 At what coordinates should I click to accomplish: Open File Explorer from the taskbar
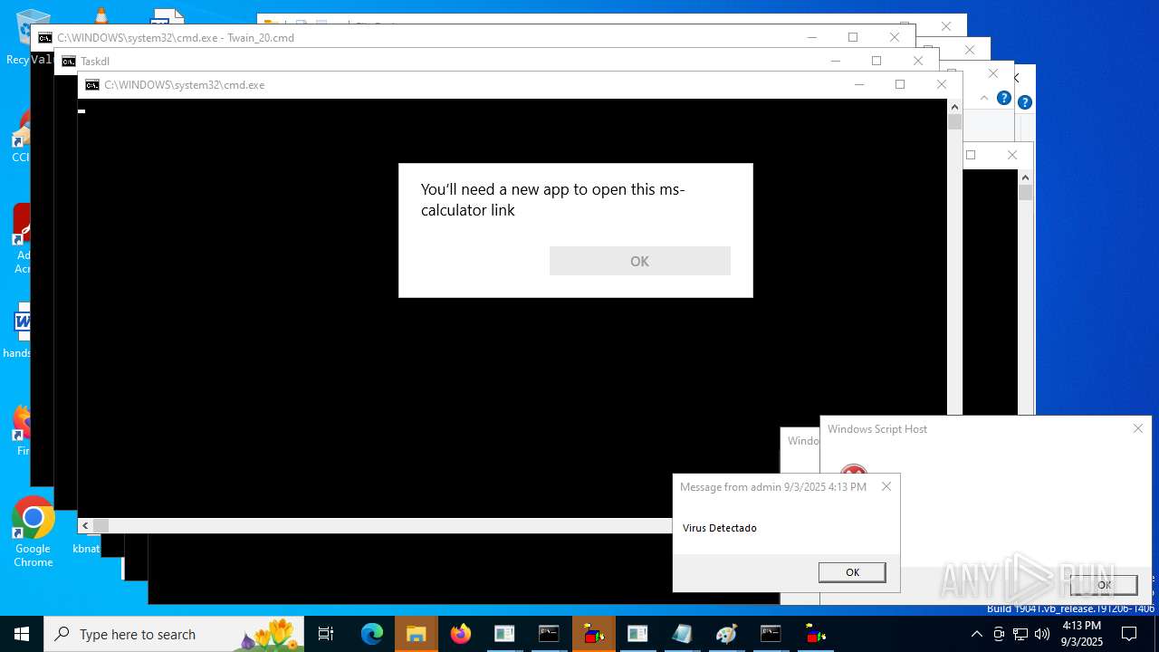(x=417, y=634)
